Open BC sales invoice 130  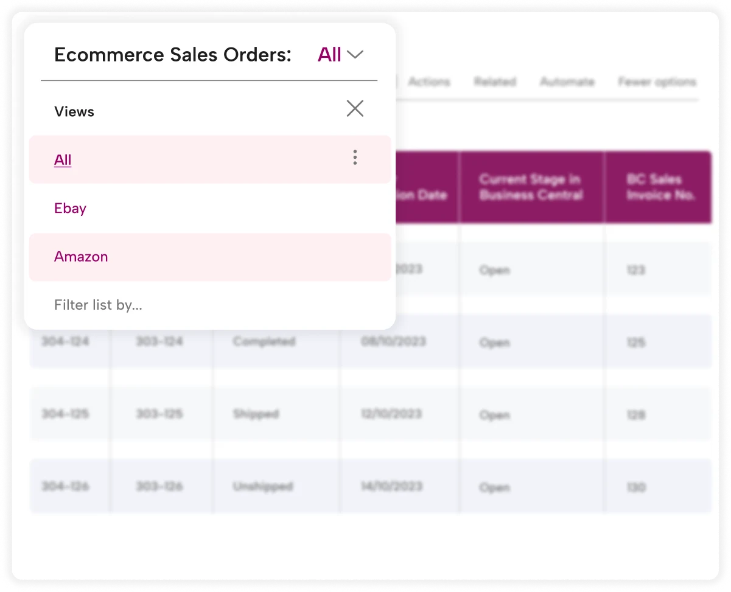pos(636,487)
